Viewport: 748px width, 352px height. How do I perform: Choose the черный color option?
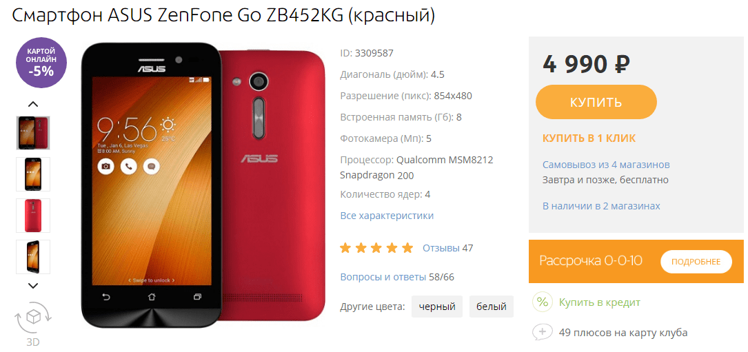(437, 307)
